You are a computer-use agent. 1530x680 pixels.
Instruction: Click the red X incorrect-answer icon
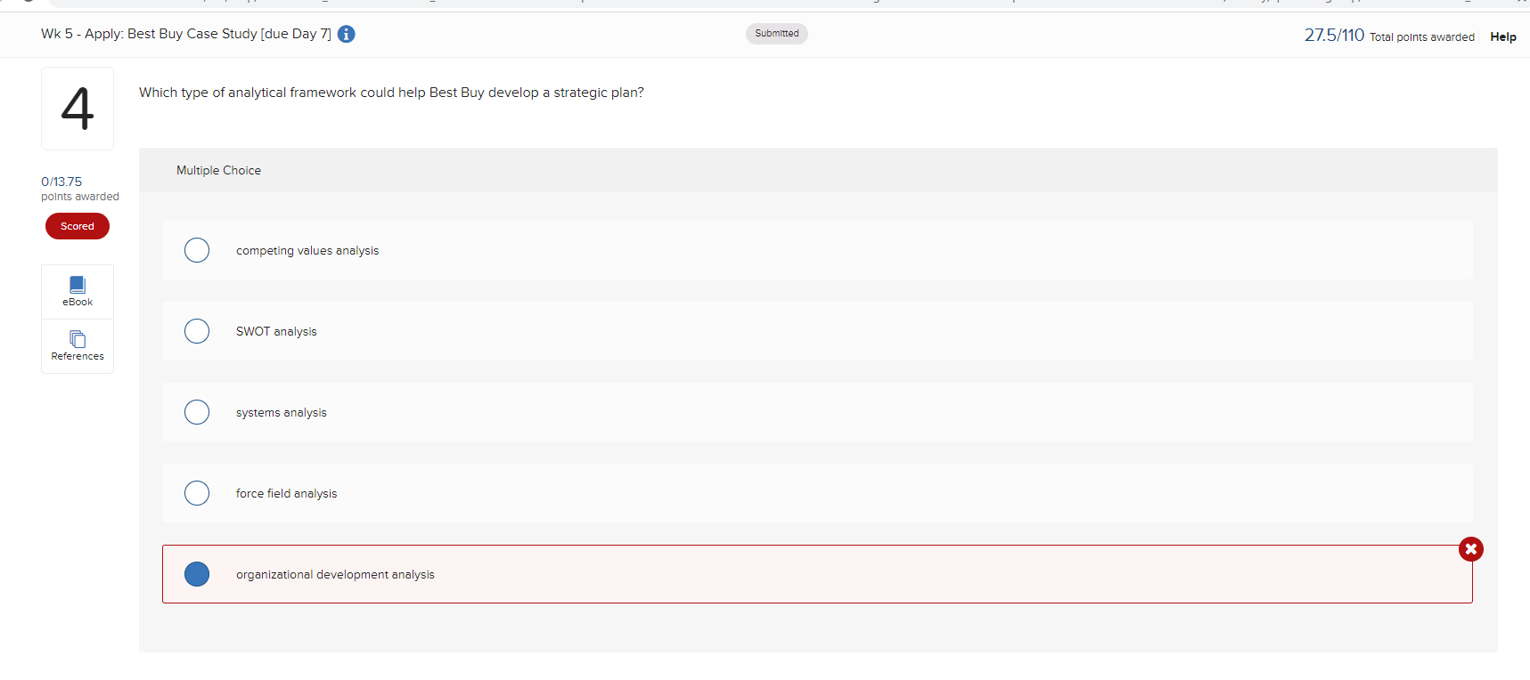1470,549
